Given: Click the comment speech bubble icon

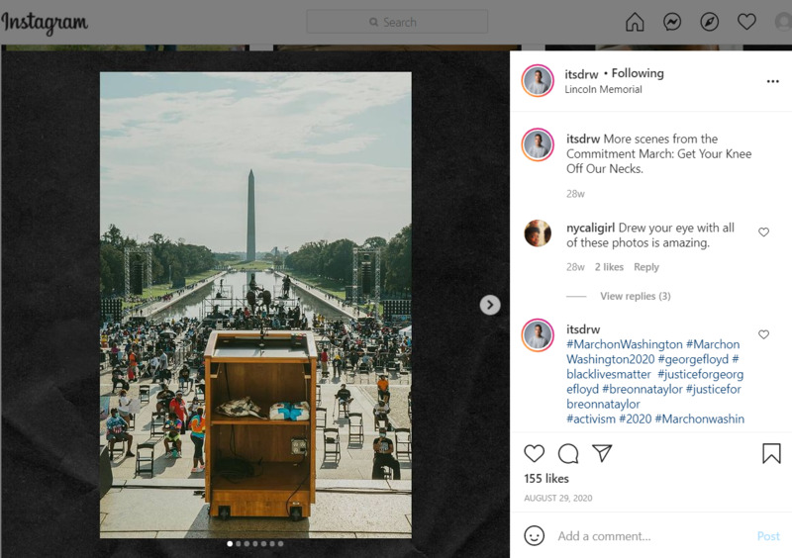Looking at the screenshot, I should pos(568,453).
